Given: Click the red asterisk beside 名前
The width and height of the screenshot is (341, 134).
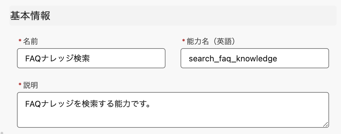Looking at the screenshot, I should 20,41.
